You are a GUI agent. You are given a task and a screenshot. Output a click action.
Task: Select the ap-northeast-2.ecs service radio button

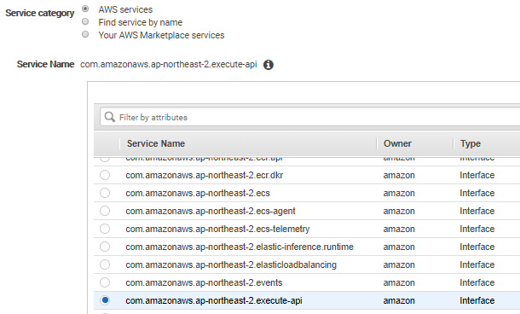(x=105, y=193)
